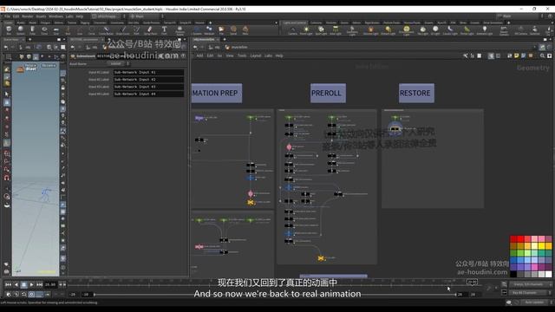Edit Input #3 Label field
This screenshot has width=555, height=312.
[148, 87]
